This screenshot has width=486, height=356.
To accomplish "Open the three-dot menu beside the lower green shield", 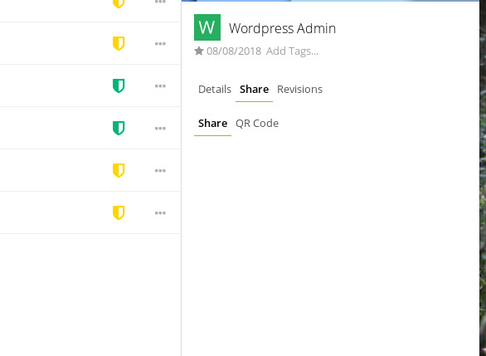I will 160,129.
